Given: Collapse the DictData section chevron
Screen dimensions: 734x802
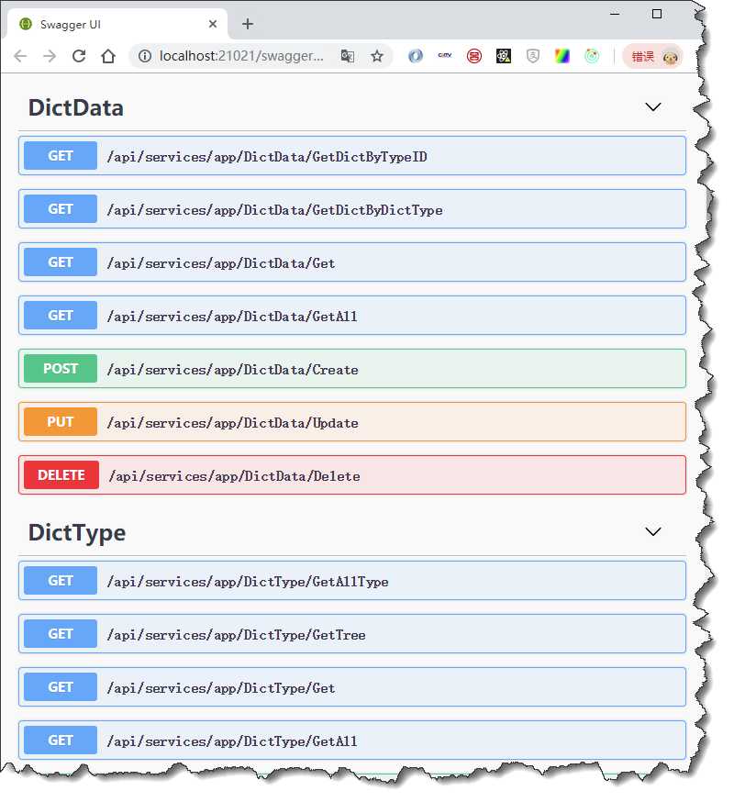Looking at the screenshot, I should coord(653,106).
